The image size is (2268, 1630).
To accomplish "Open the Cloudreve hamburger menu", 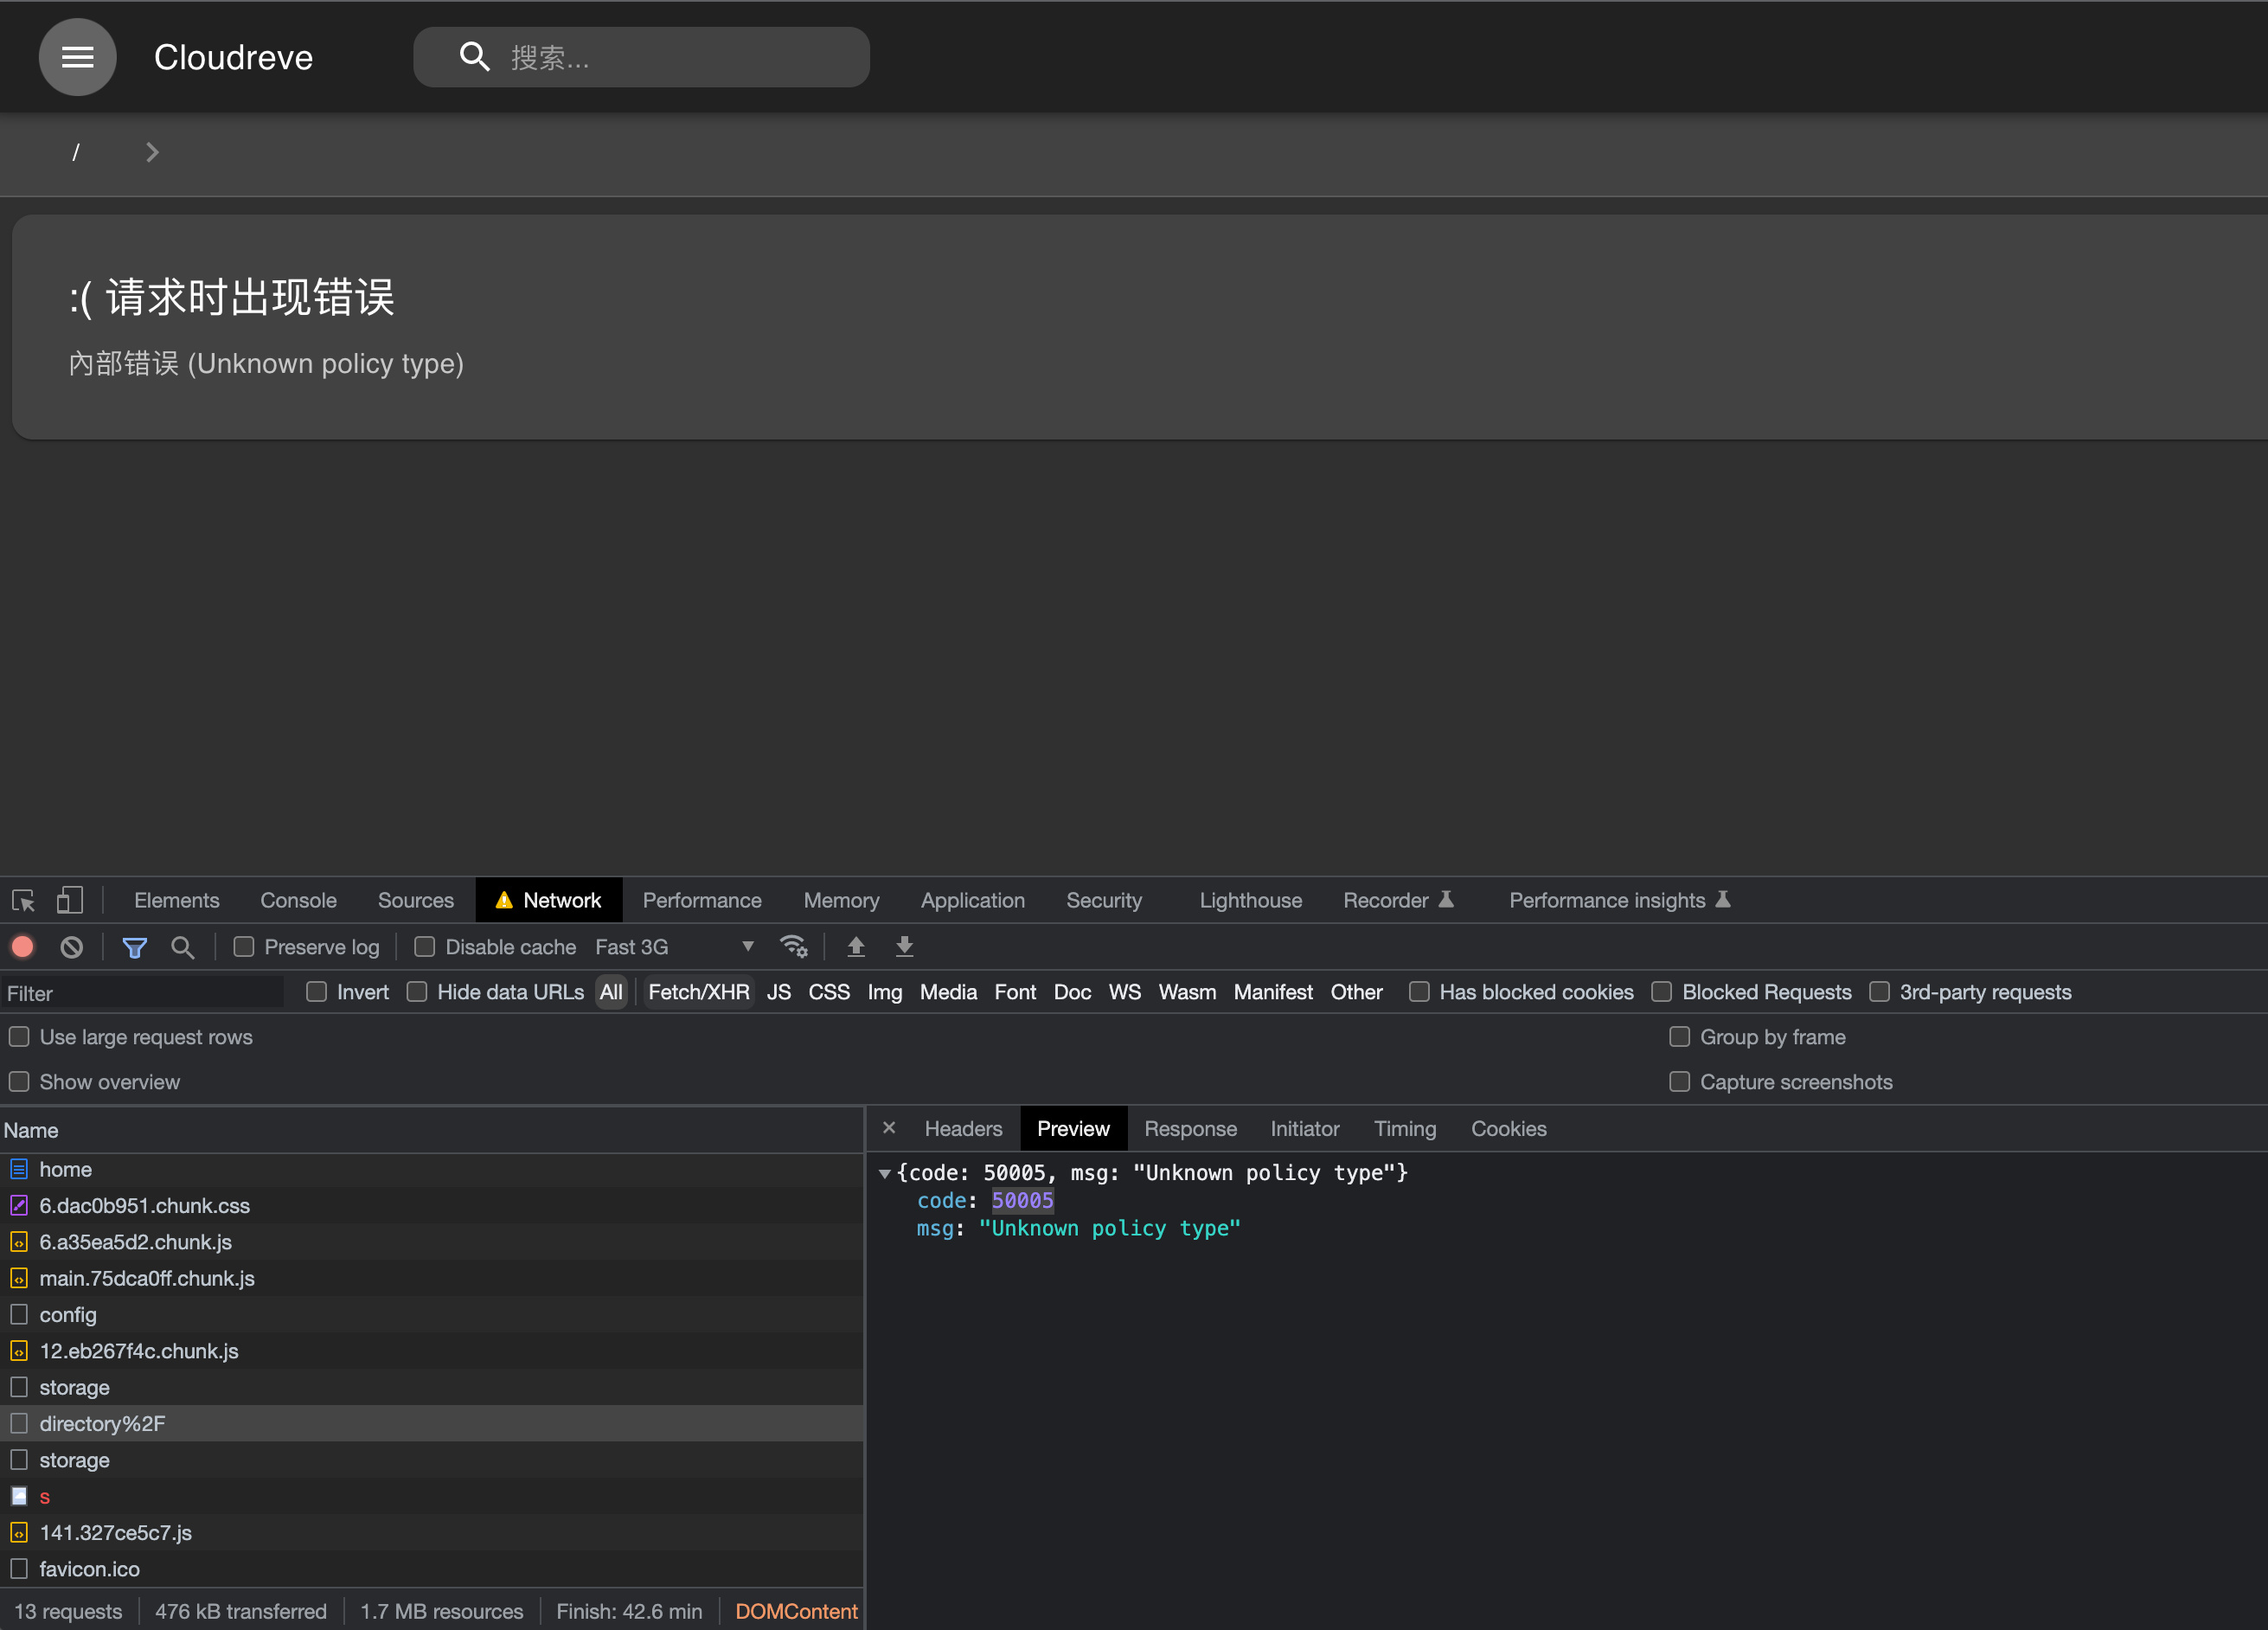I will [77, 57].
